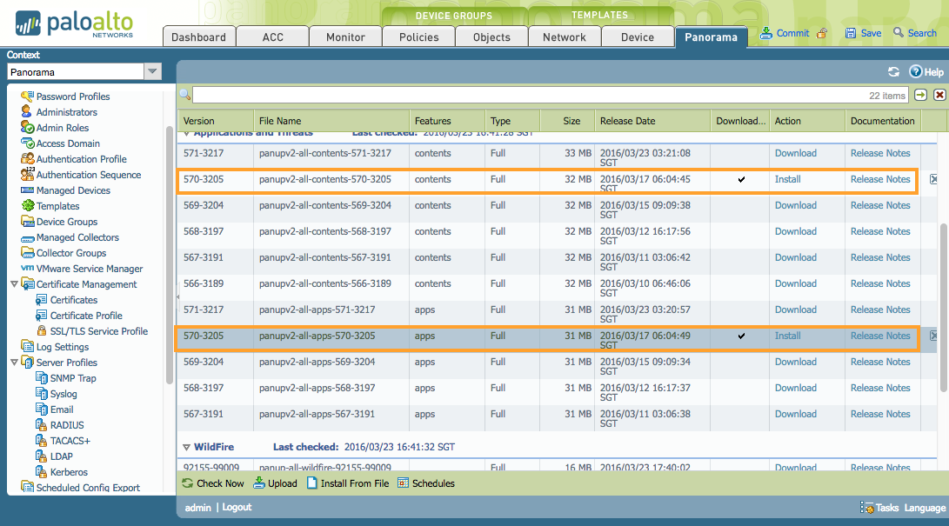Image resolution: width=949 pixels, height=526 pixels.
Task: Clear the filter with red X icon
Action: (x=939, y=95)
